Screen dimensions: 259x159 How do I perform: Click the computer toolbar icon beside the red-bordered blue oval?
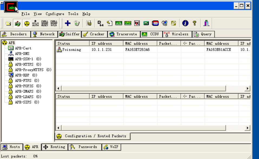164,23
